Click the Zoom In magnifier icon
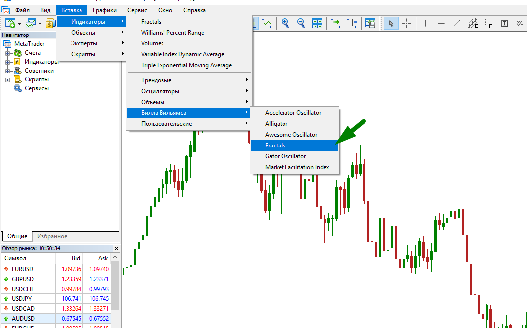 click(x=285, y=23)
